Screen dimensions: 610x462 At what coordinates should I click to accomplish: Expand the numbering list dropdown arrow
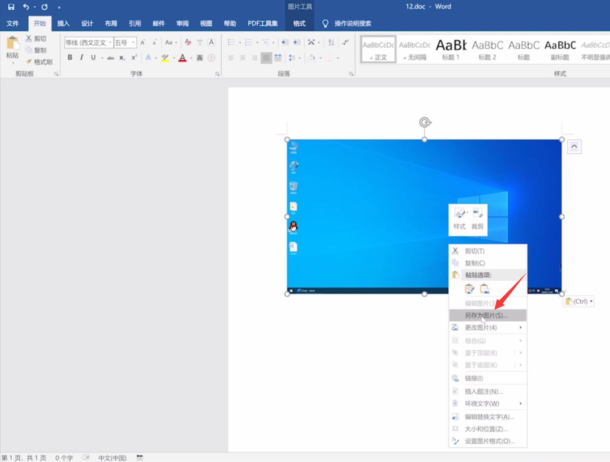257,42
